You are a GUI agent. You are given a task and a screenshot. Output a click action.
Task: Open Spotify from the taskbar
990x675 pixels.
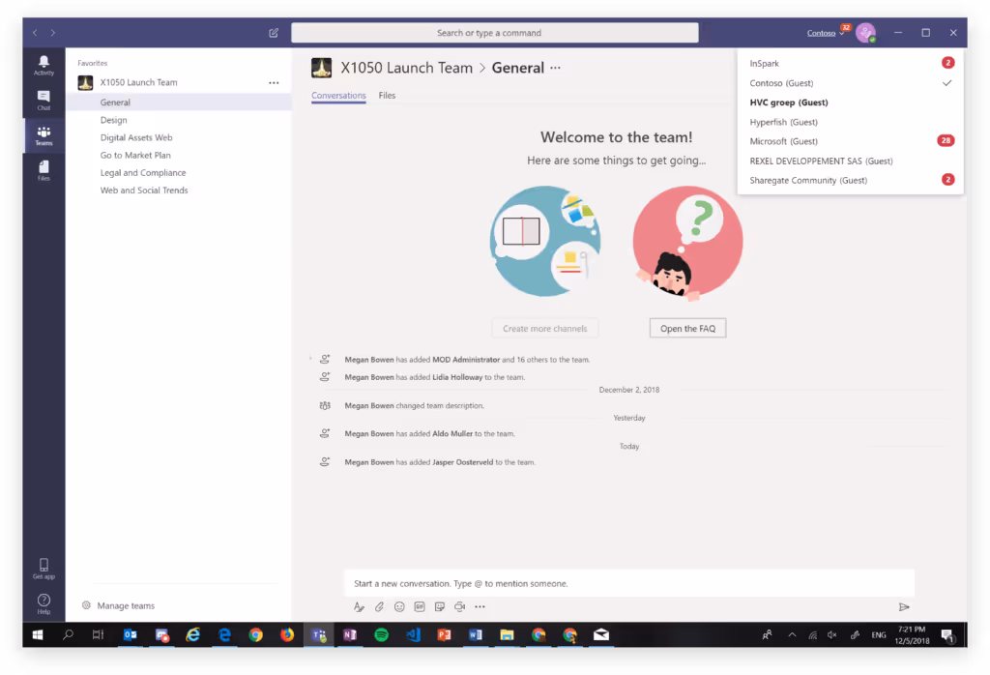[381, 634]
